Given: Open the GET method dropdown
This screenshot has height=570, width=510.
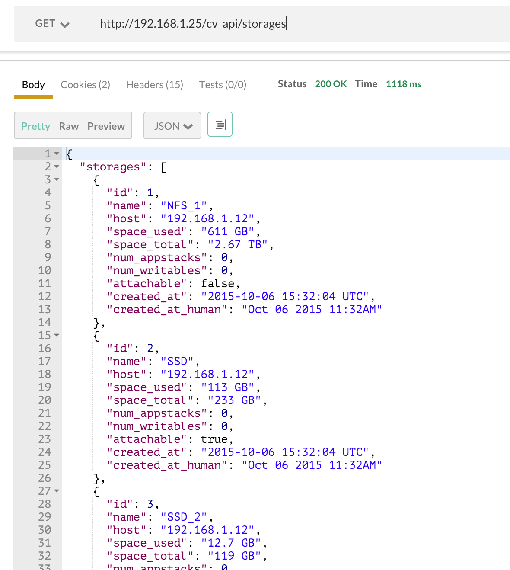Looking at the screenshot, I should tap(52, 24).
